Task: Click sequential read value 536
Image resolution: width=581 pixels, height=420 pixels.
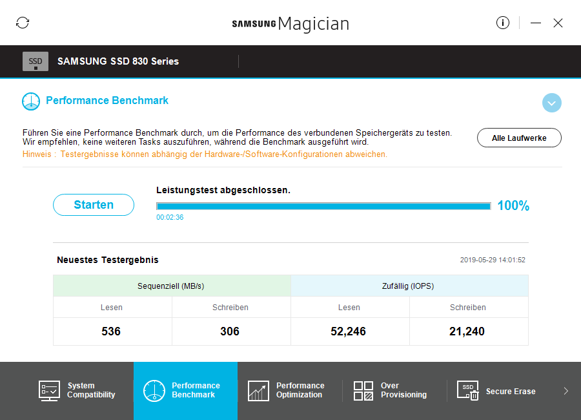Action: (x=111, y=331)
